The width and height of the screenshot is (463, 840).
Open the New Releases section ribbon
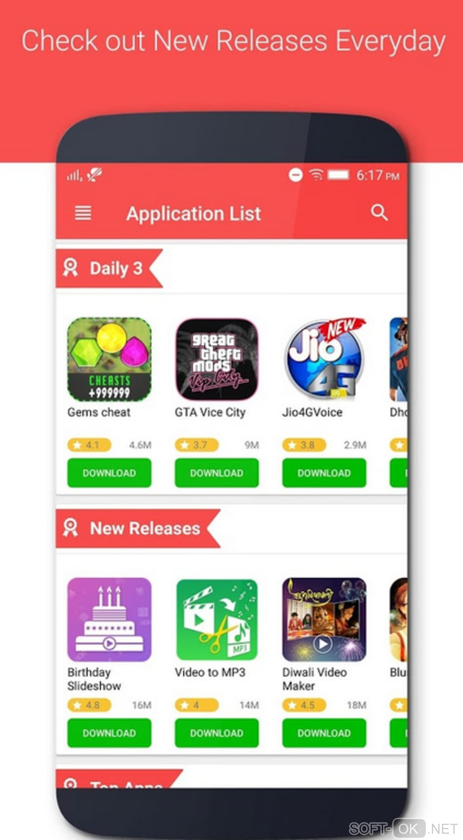[x=138, y=528]
